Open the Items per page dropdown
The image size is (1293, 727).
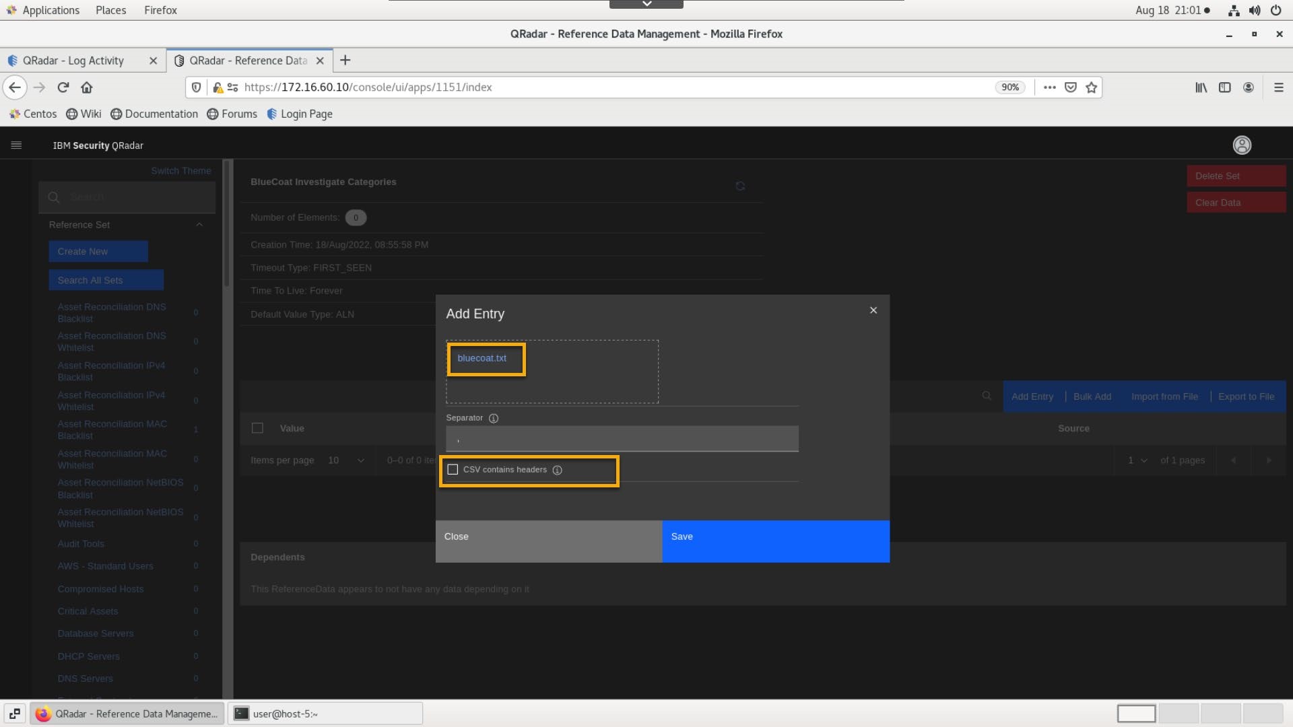coord(346,460)
